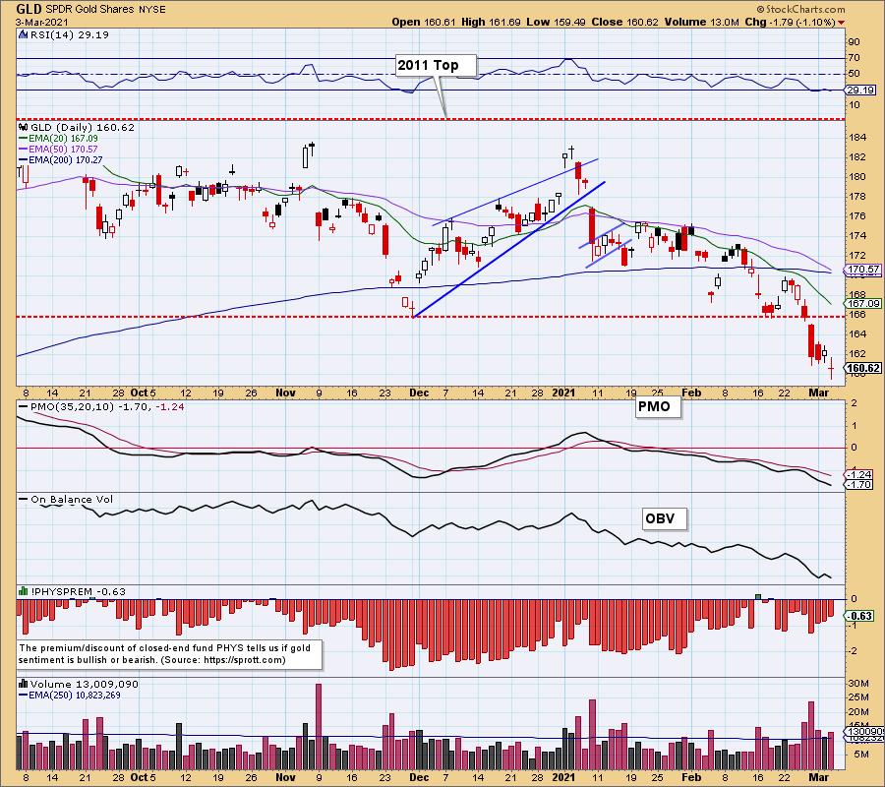Click the 'On Balance Vol' legend label

(x=66, y=499)
